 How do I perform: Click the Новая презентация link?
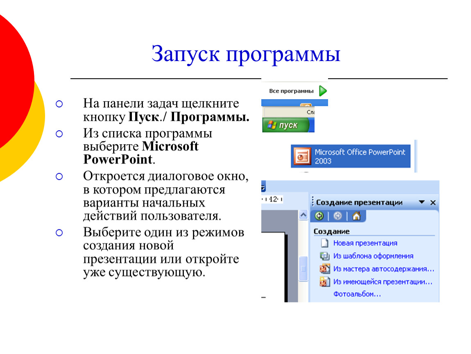[365, 243]
